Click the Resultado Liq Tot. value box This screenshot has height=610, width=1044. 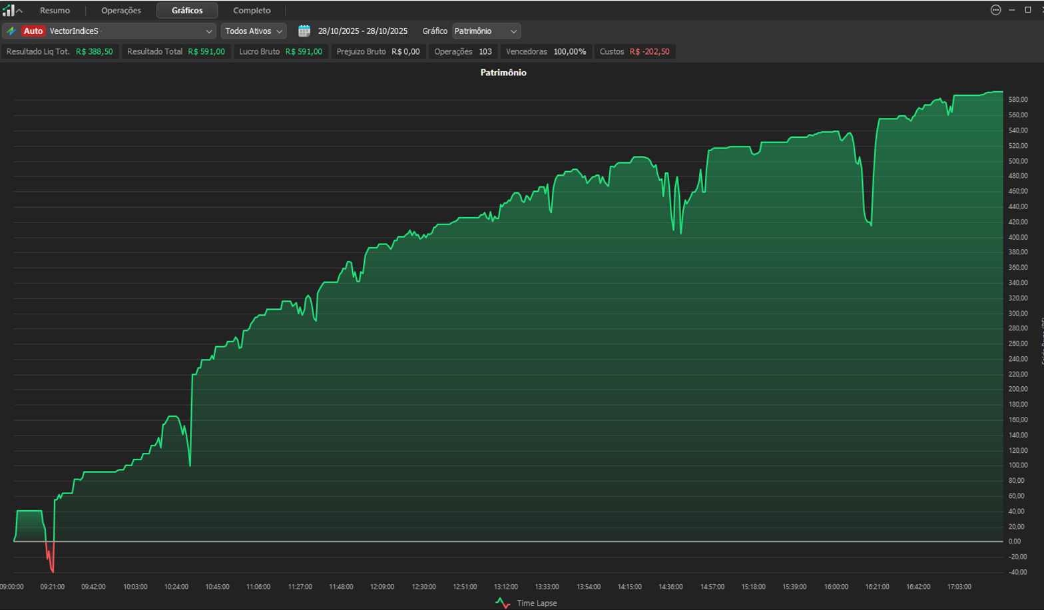(60, 51)
